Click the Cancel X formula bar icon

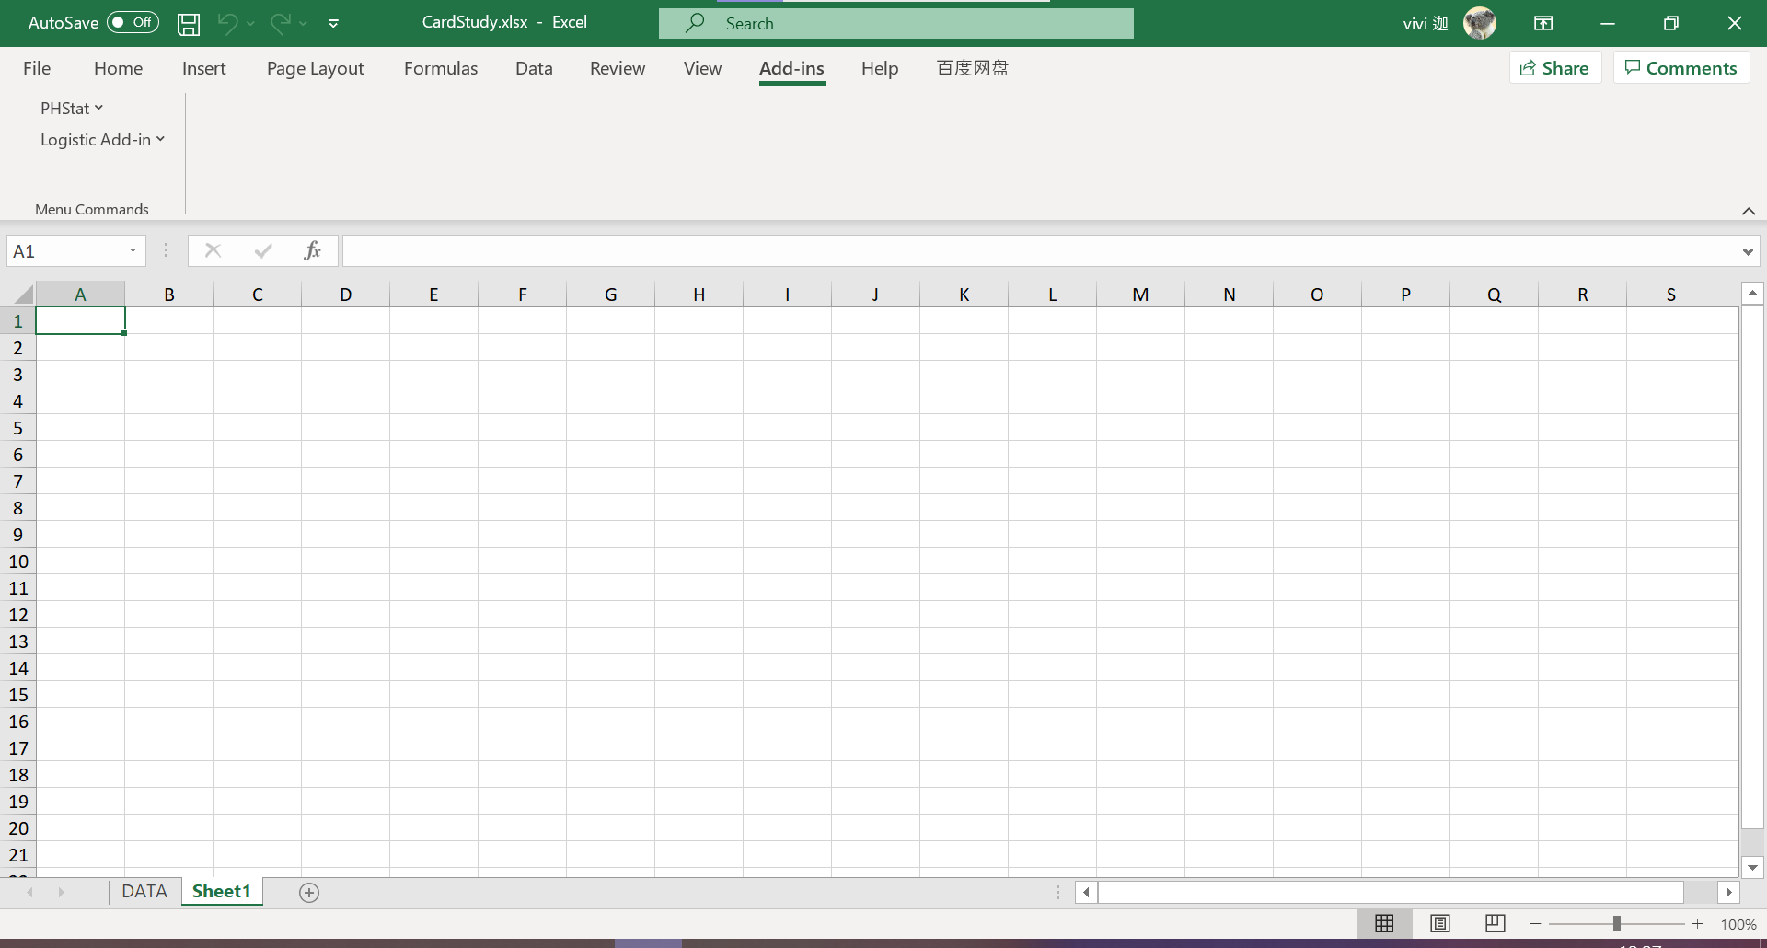pos(213,250)
